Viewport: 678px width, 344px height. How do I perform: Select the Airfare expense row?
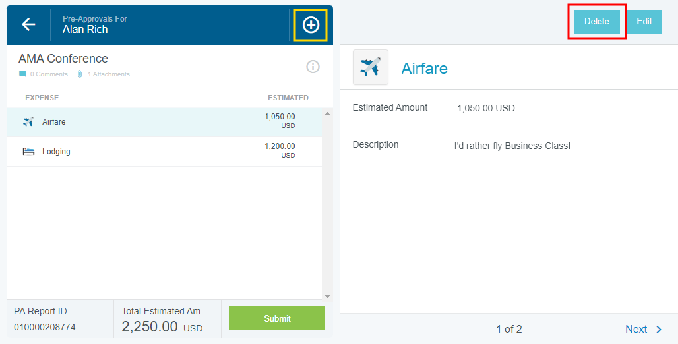(165, 122)
